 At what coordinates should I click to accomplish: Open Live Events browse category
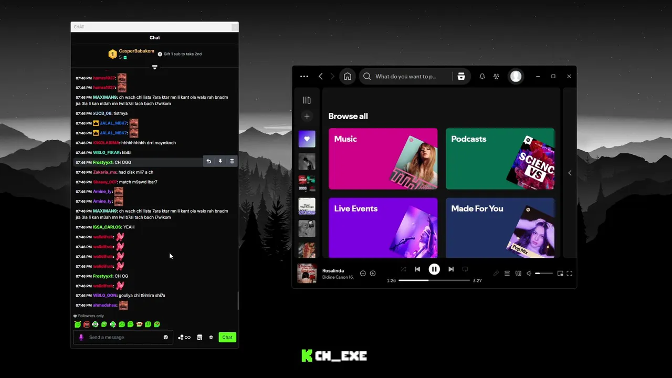coord(383,227)
